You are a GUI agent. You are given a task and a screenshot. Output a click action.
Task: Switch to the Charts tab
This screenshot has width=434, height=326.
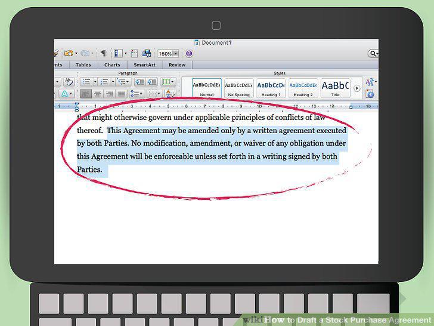(x=112, y=65)
